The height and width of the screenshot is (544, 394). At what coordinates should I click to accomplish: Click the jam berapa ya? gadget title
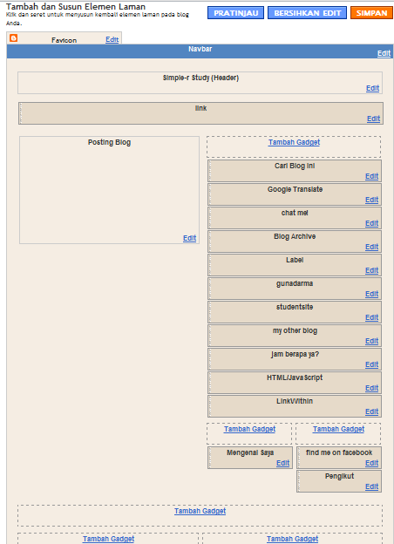tap(295, 354)
